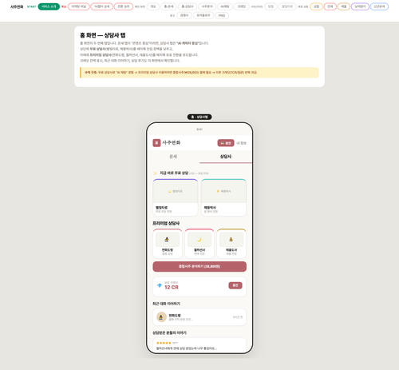
Task: Select the 홈-운세 navigation pill
Action: click(168, 6)
